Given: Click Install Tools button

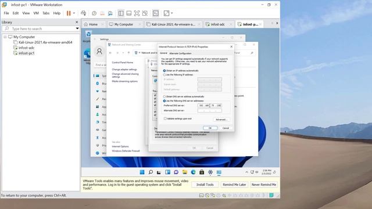Looking at the screenshot, I should click(205, 185).
